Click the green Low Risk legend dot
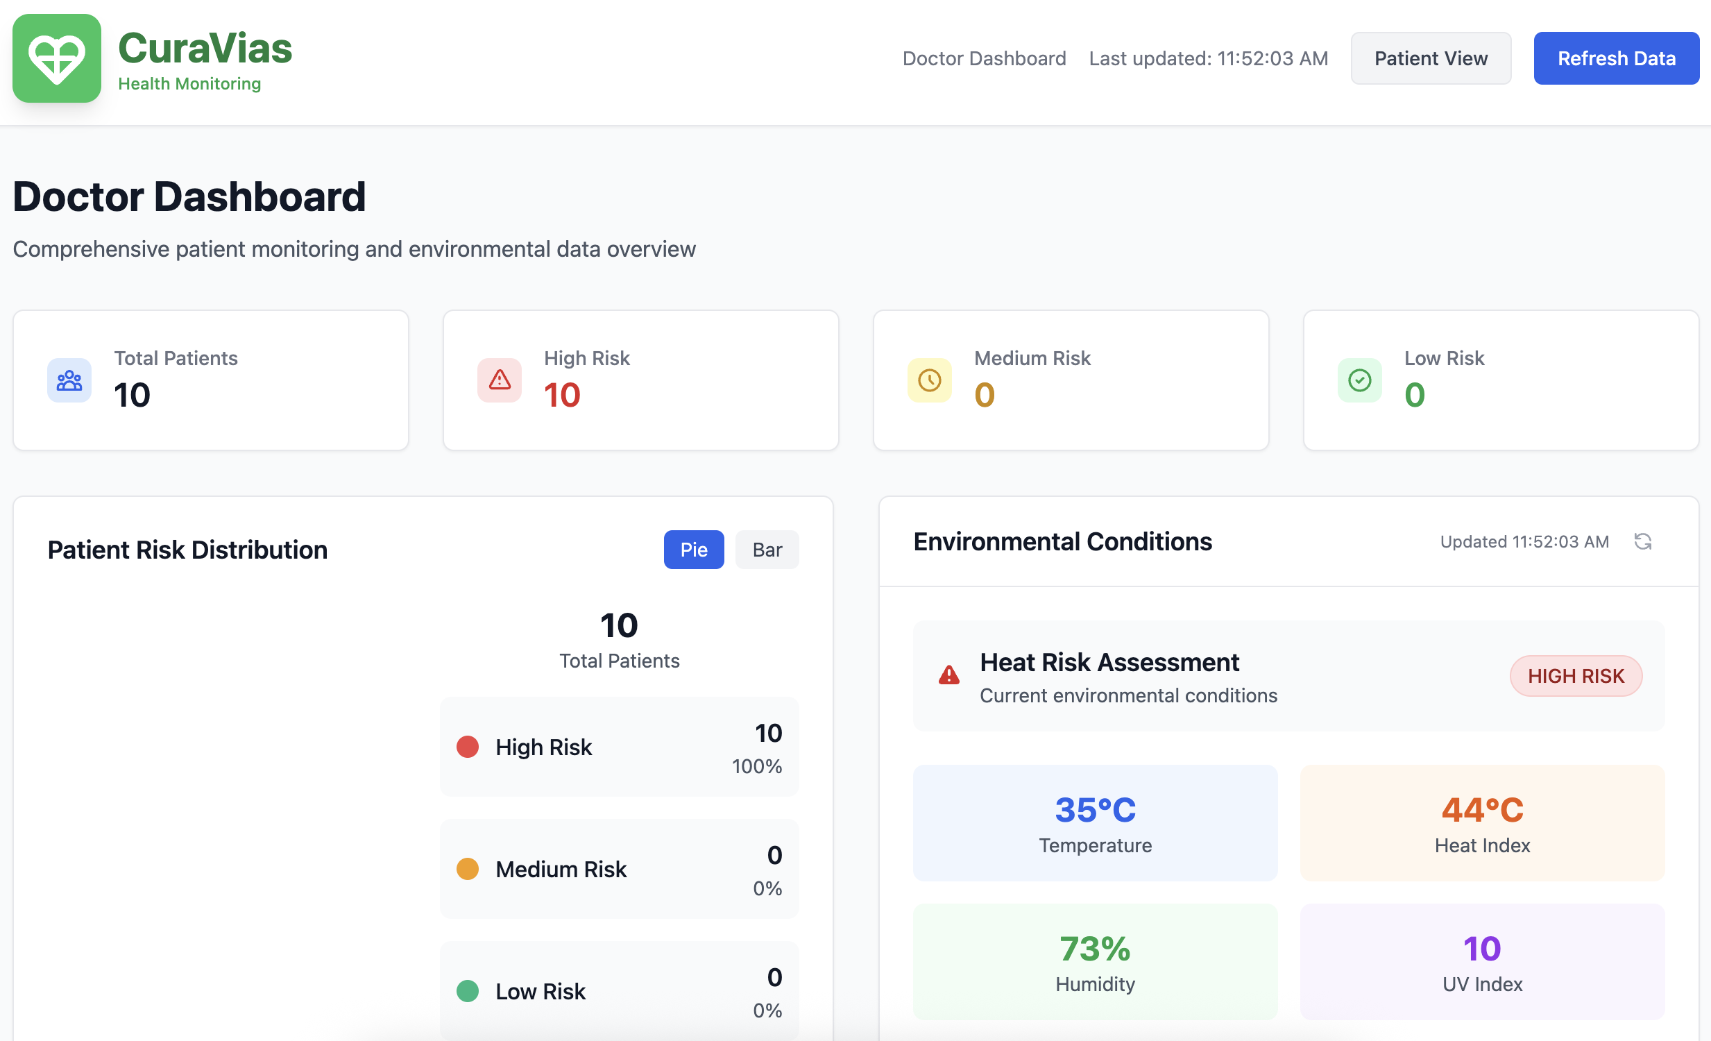This screenshot has height=1041, width=1711. 468,991
